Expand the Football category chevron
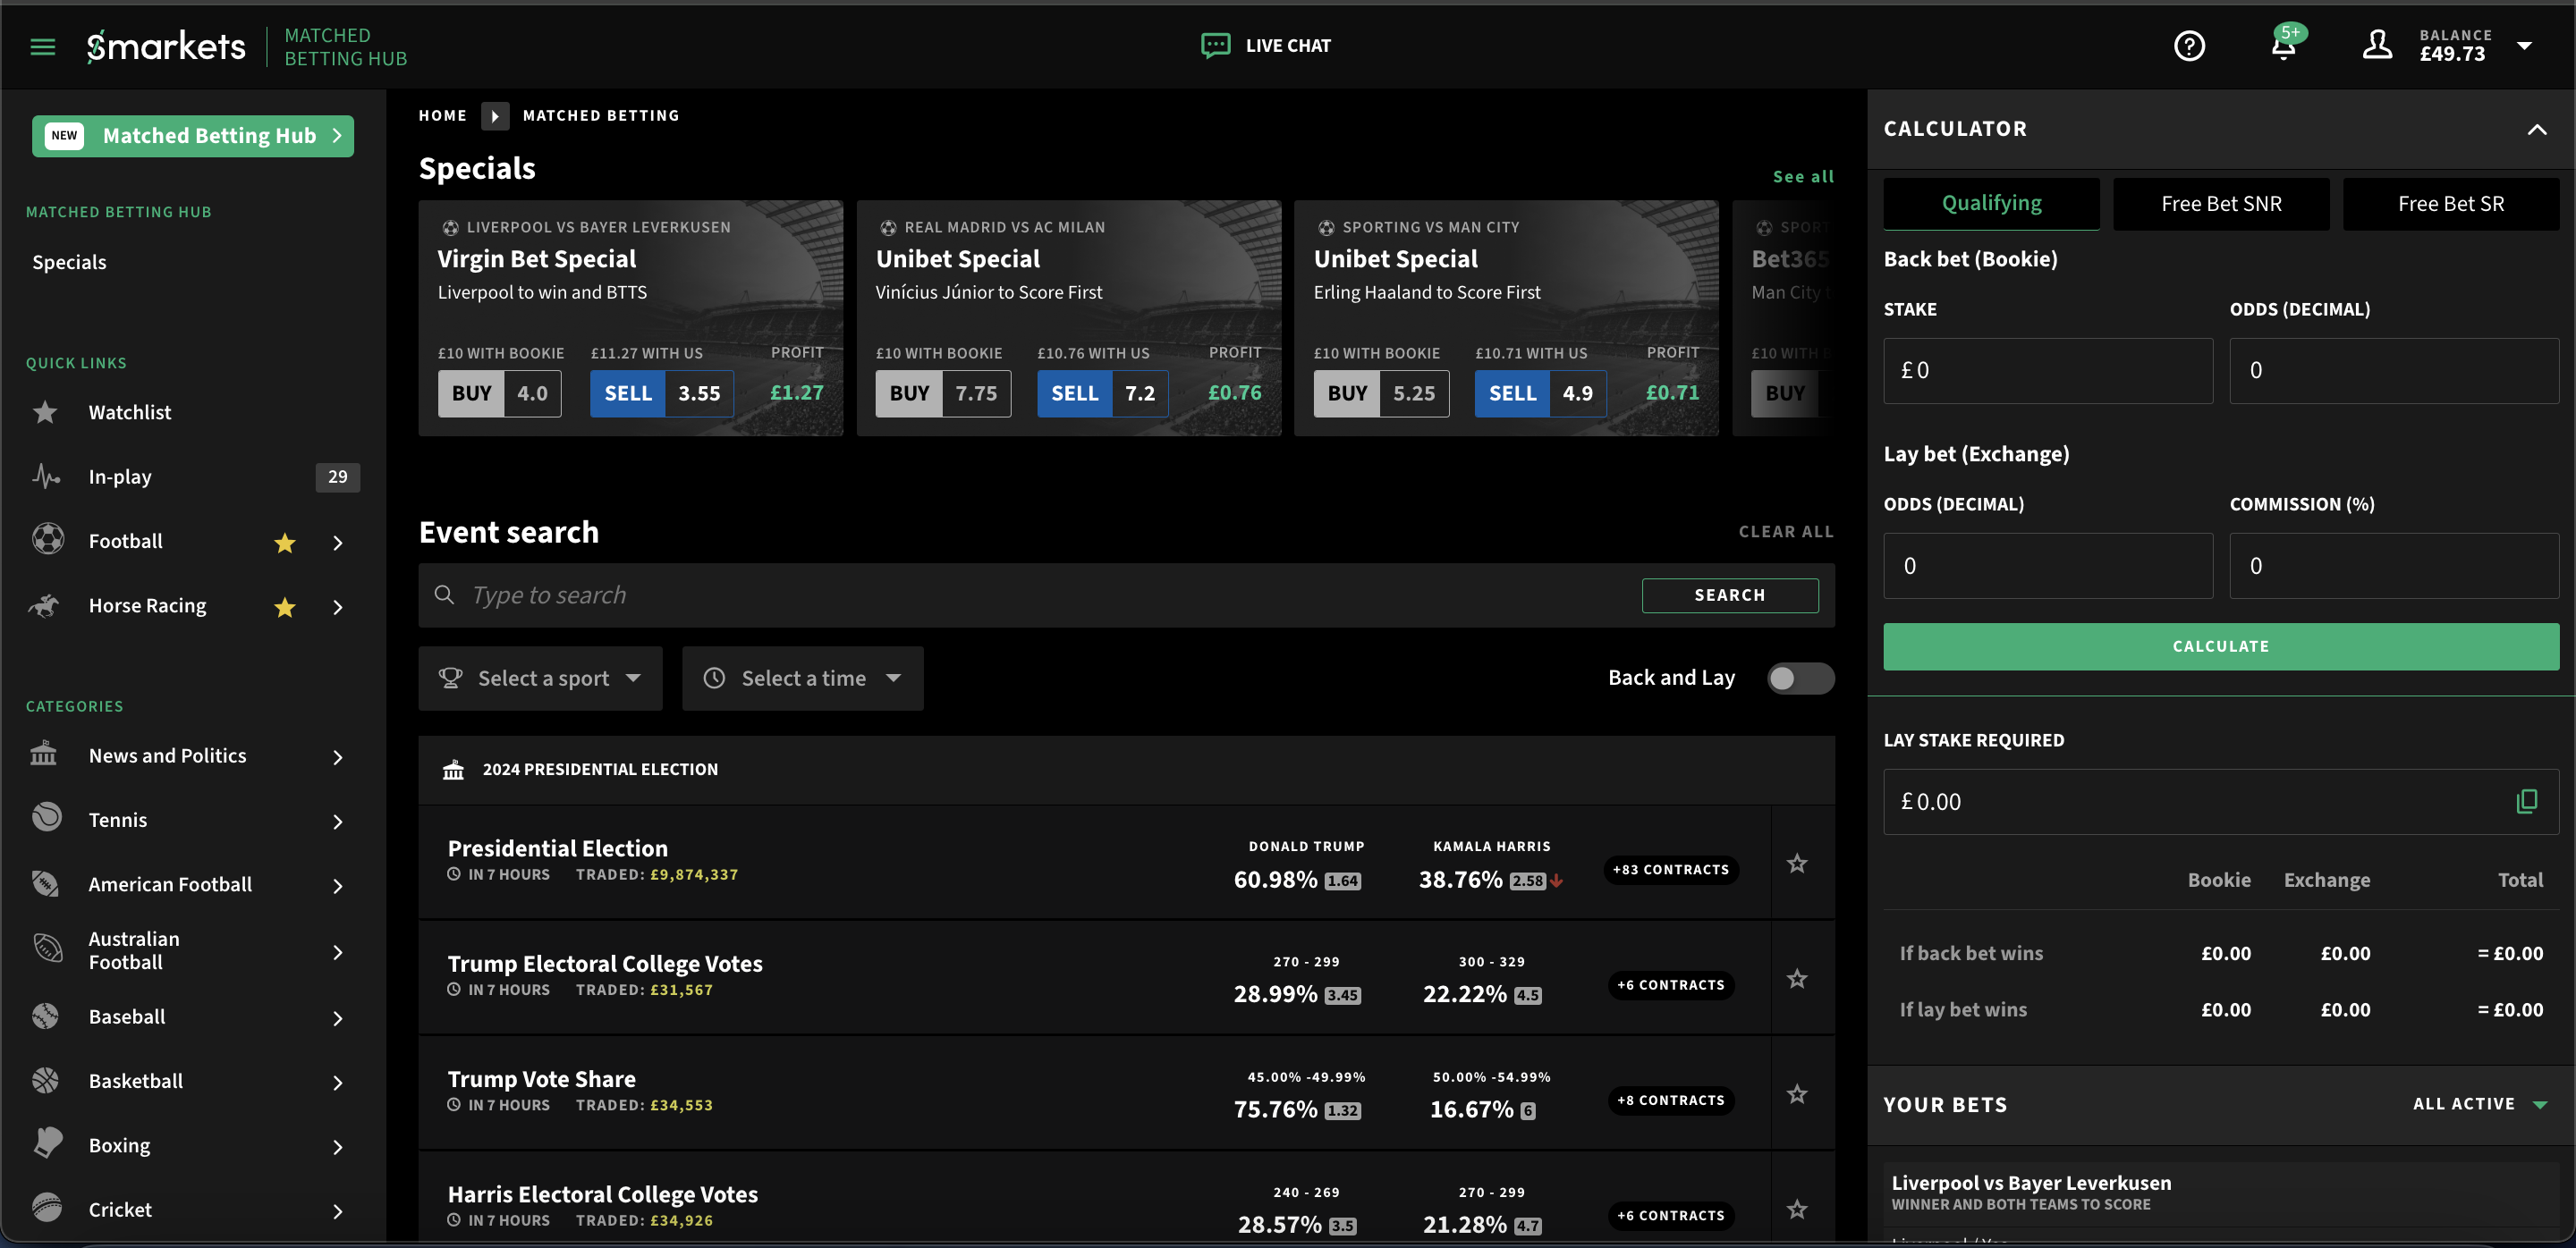This screenshot has height=1248, width=2576. [x=338, y=543]
